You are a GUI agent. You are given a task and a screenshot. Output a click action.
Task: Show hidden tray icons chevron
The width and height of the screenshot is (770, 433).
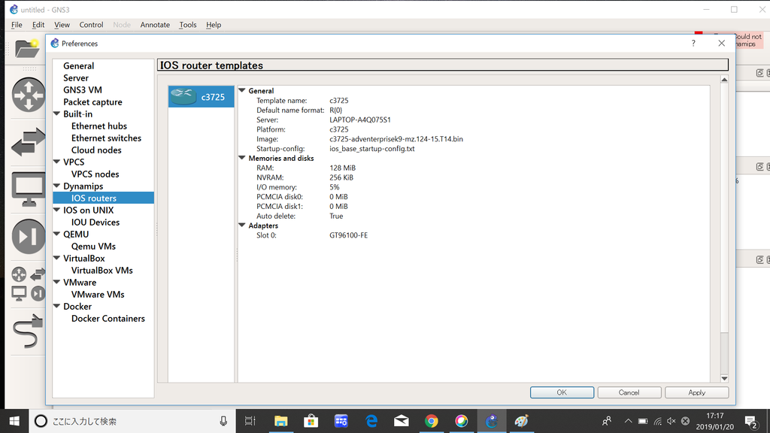[x=628, y=421]
